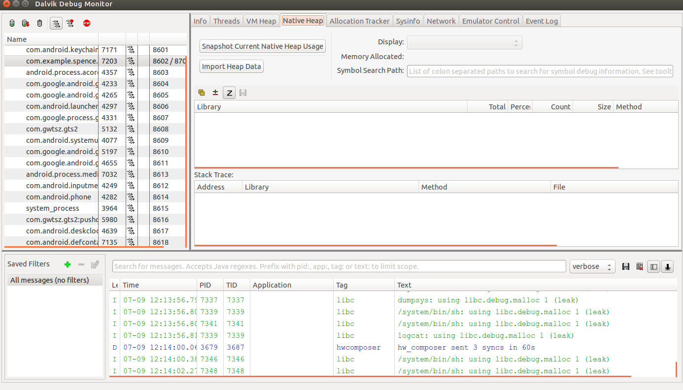Toggle the saved filters view display
The width and height of the screenshot is (683, 390).
click(x=653, y=266)
